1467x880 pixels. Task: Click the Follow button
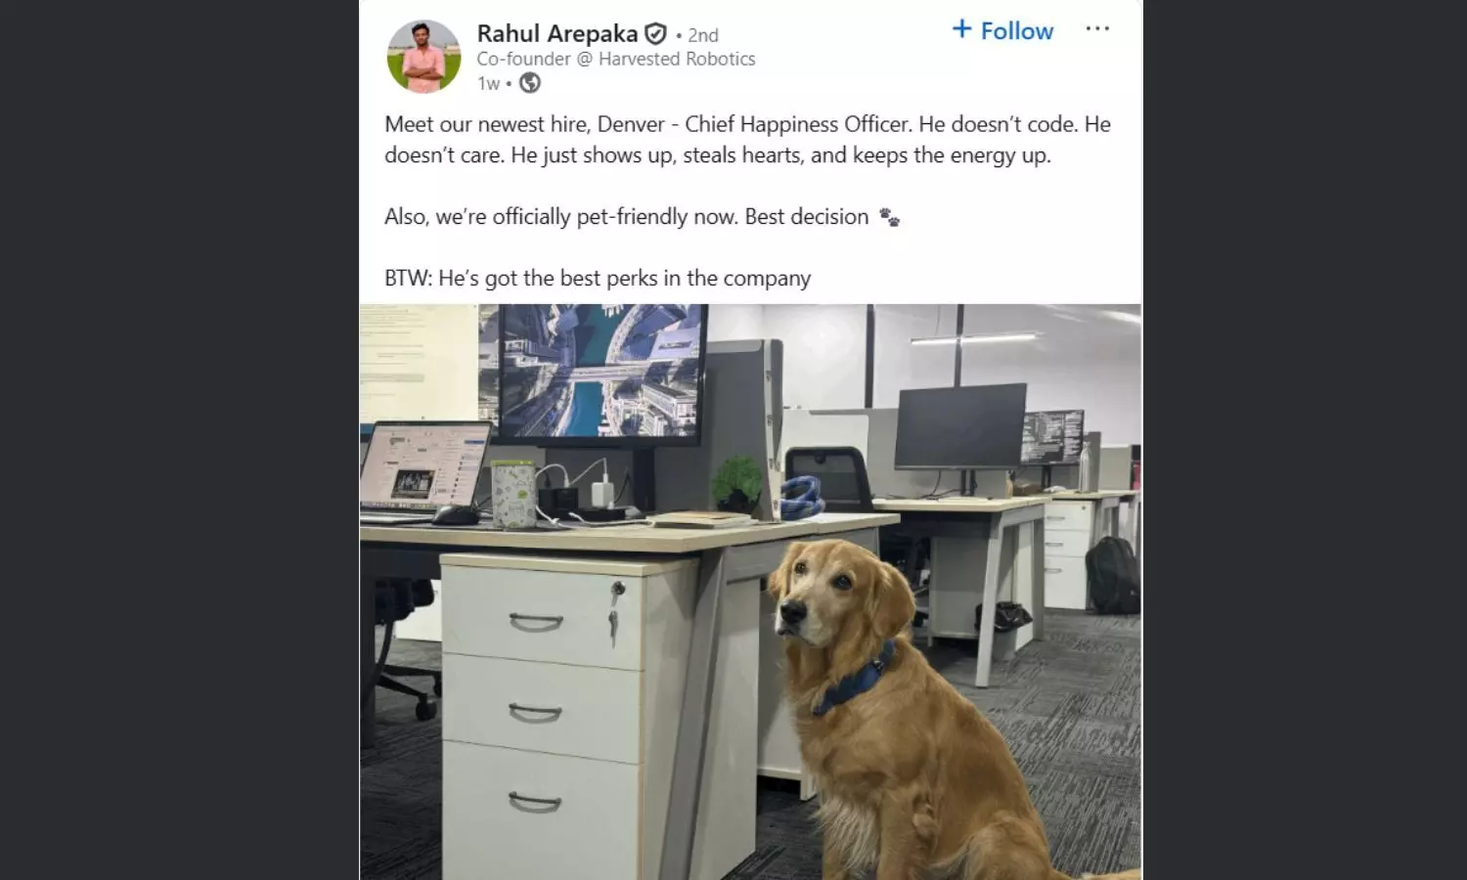coord(1002,31)
